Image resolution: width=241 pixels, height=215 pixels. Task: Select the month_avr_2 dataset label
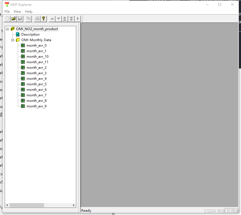coord(37,68)
